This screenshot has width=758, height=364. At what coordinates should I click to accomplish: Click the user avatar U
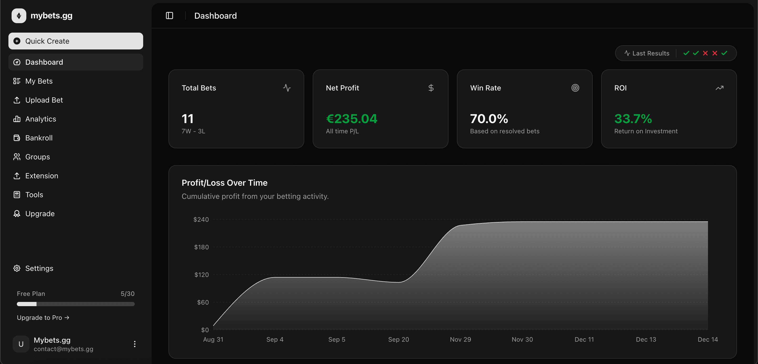pyautogui.click(x=21, y=344)
